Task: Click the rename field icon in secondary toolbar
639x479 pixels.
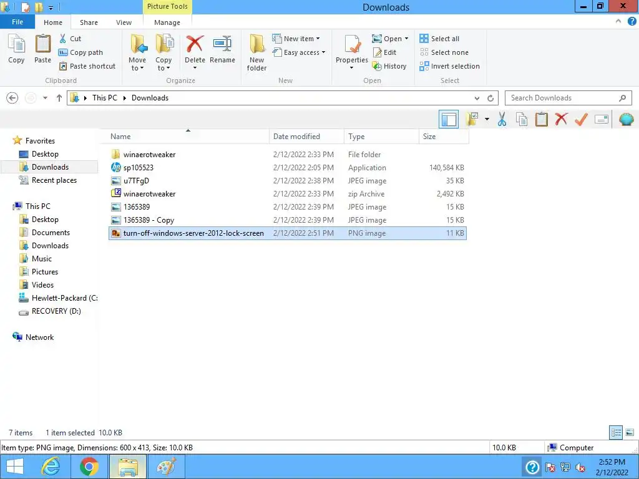Action: [602, 119]
